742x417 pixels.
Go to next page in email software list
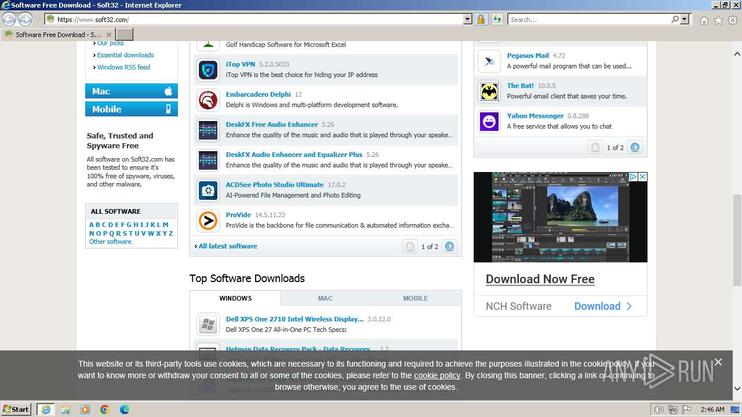(635, 147)
